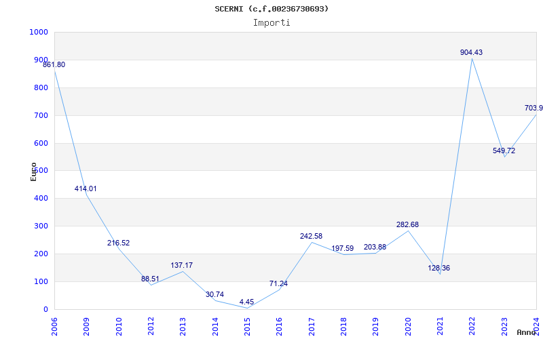Image resolution: width=543 pixels, height=339 pixels.
Task: Click the chart title SCERNI (c.f.00236730693)
Action: pyautogui.click(x=271, y=9)
